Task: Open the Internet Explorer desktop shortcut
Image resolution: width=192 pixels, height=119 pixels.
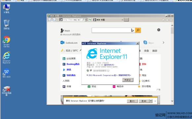Action: (7, 58)
